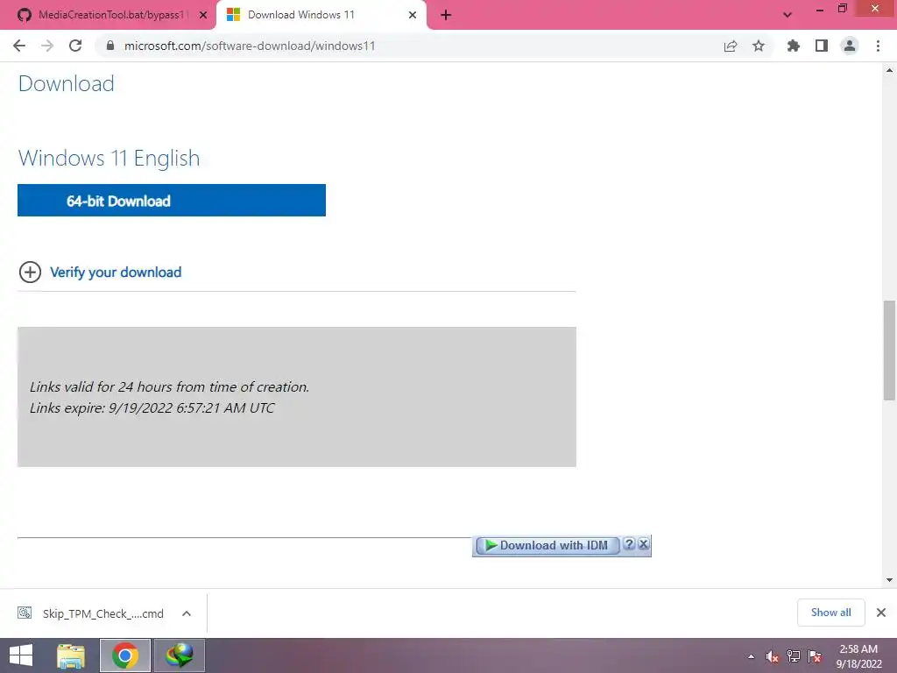Open Chrome's three-dot menu
Viewport: 897px width, 673px height.
(x=878, y=46)
